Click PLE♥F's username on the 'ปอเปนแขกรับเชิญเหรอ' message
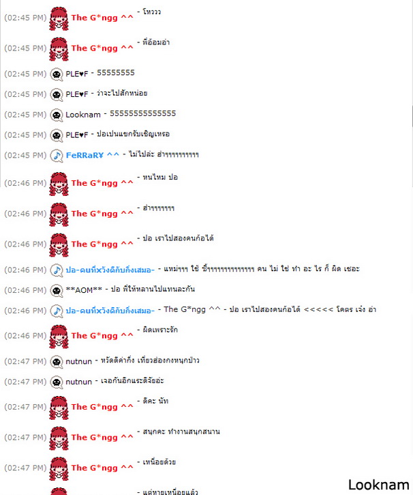This screenshot has width=413, height=495. coord(76,135)
